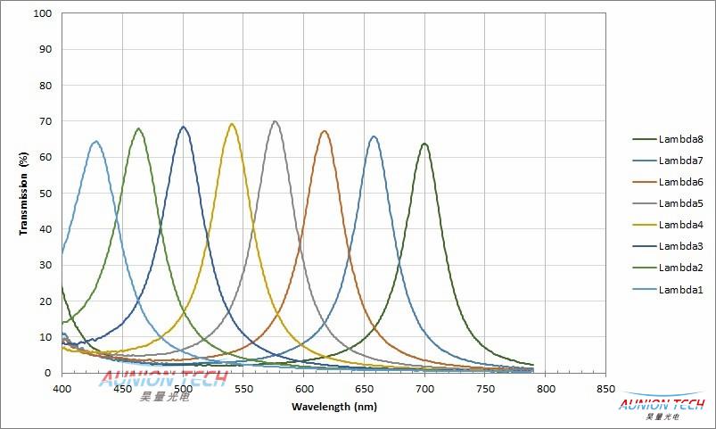Click the dark green curve peak near 700 nm

pyautogui.click(x=424, y=144)
